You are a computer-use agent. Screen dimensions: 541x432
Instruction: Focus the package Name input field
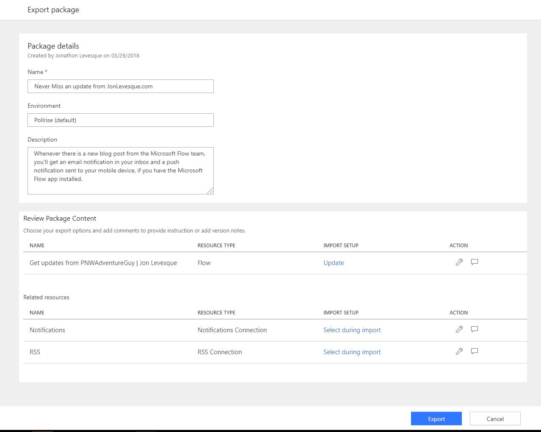[121, 86]
